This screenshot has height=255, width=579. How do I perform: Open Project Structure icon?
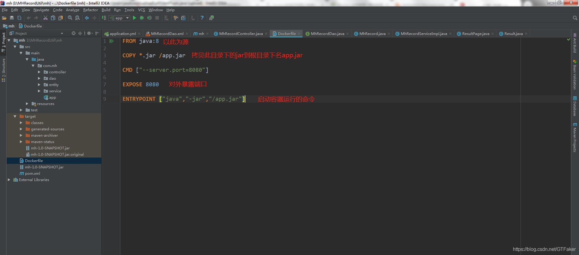[183, 18]
